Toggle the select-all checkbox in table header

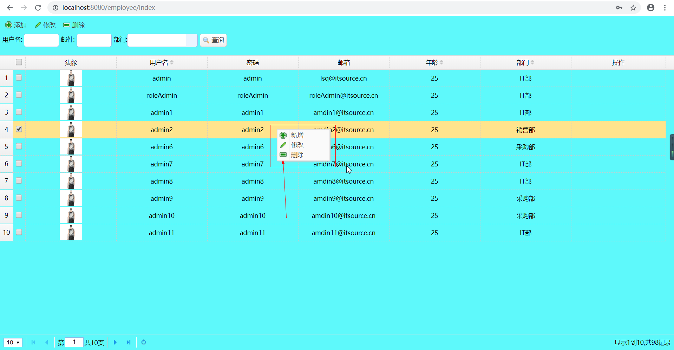point(19,62)
